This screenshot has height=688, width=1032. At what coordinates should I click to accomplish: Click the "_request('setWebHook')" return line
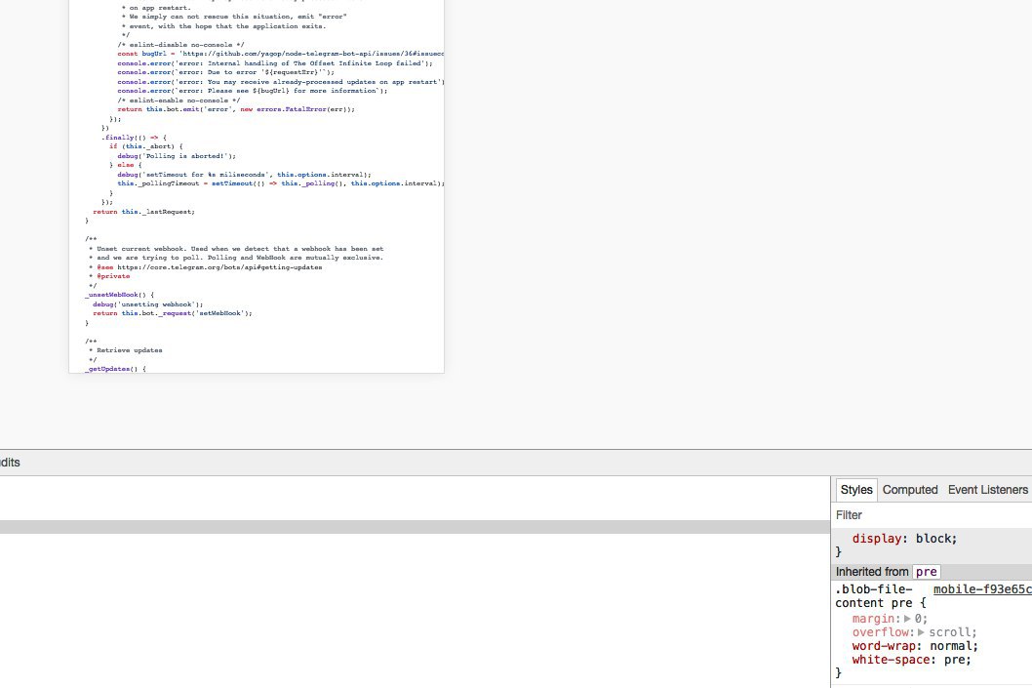173,313
